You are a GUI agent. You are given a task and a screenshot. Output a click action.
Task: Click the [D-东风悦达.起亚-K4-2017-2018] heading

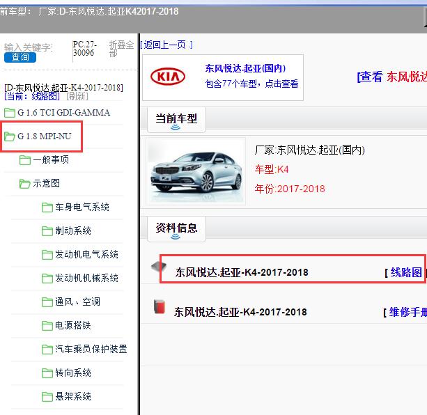(x=63, y=88)
